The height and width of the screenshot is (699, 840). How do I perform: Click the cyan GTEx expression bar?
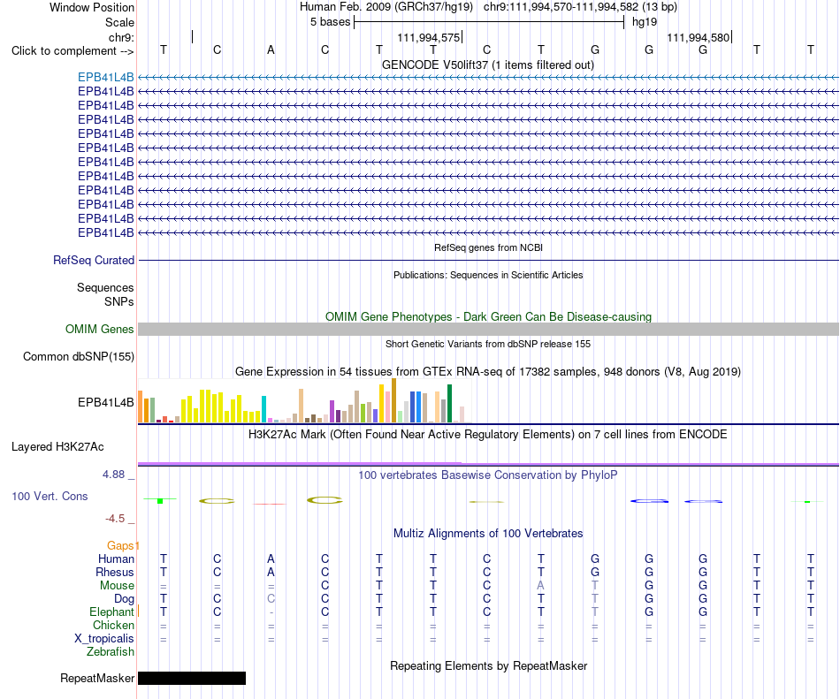pyautogui.click(x=264, y=409)
